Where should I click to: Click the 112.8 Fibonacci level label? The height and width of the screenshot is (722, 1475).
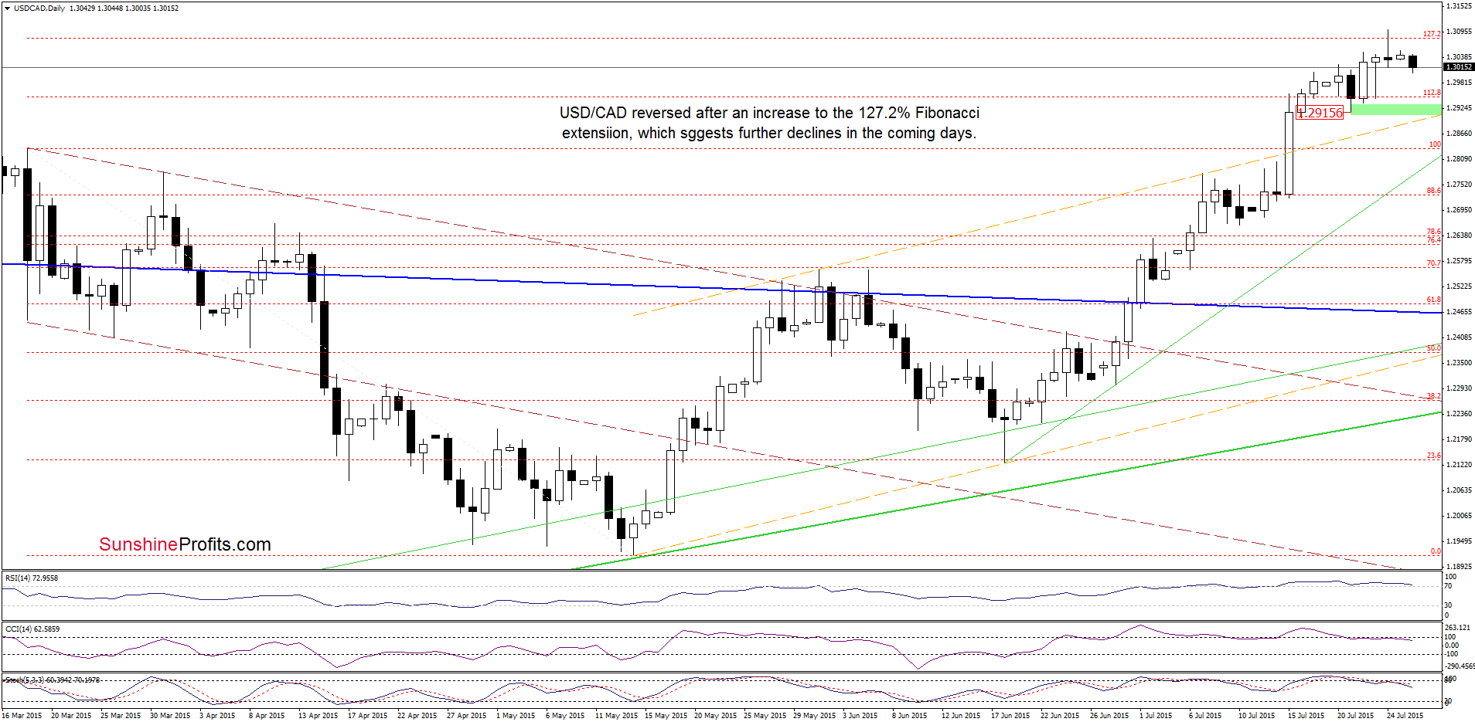1432,93
